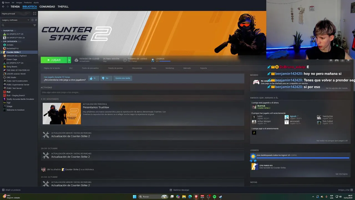The width and height of the screenshot is (355, 200).
Task: Select Totally Accurate Battle Simulator entry
Action: coord(20,99)
